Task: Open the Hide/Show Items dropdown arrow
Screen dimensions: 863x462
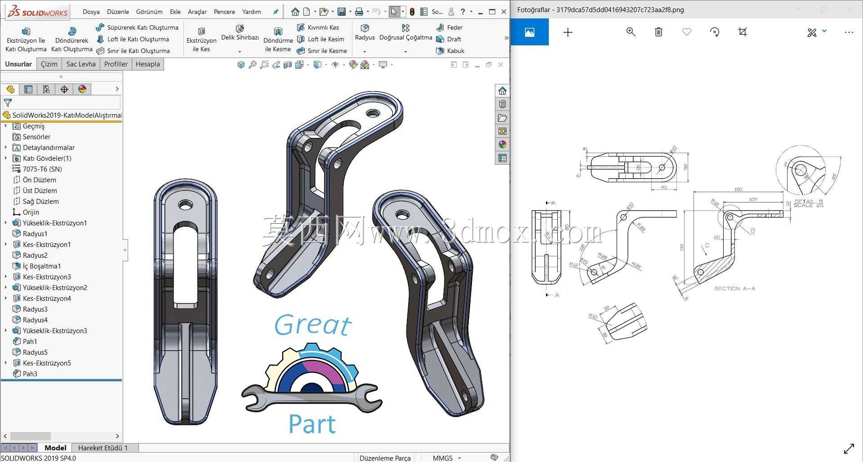Action: (344, 65)
